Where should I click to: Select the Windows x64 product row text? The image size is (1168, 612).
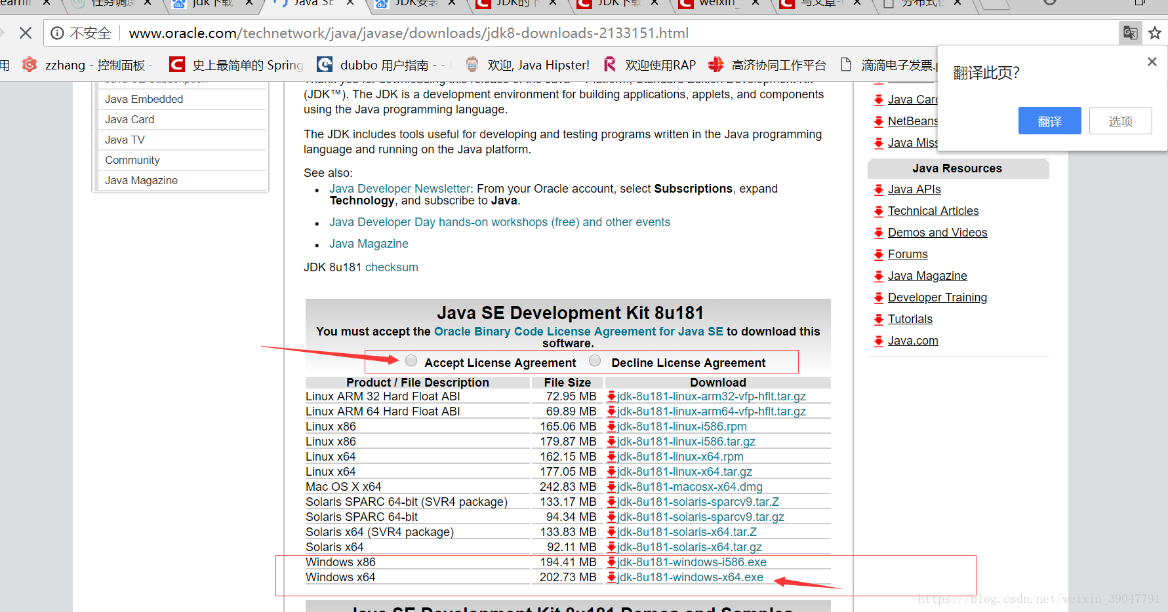pos(340,577)
